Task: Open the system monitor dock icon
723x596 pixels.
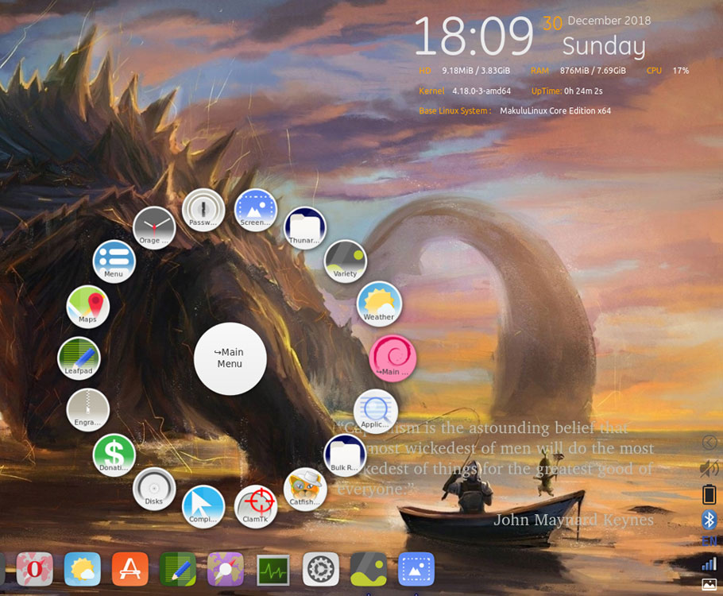Action: point(273,570)
